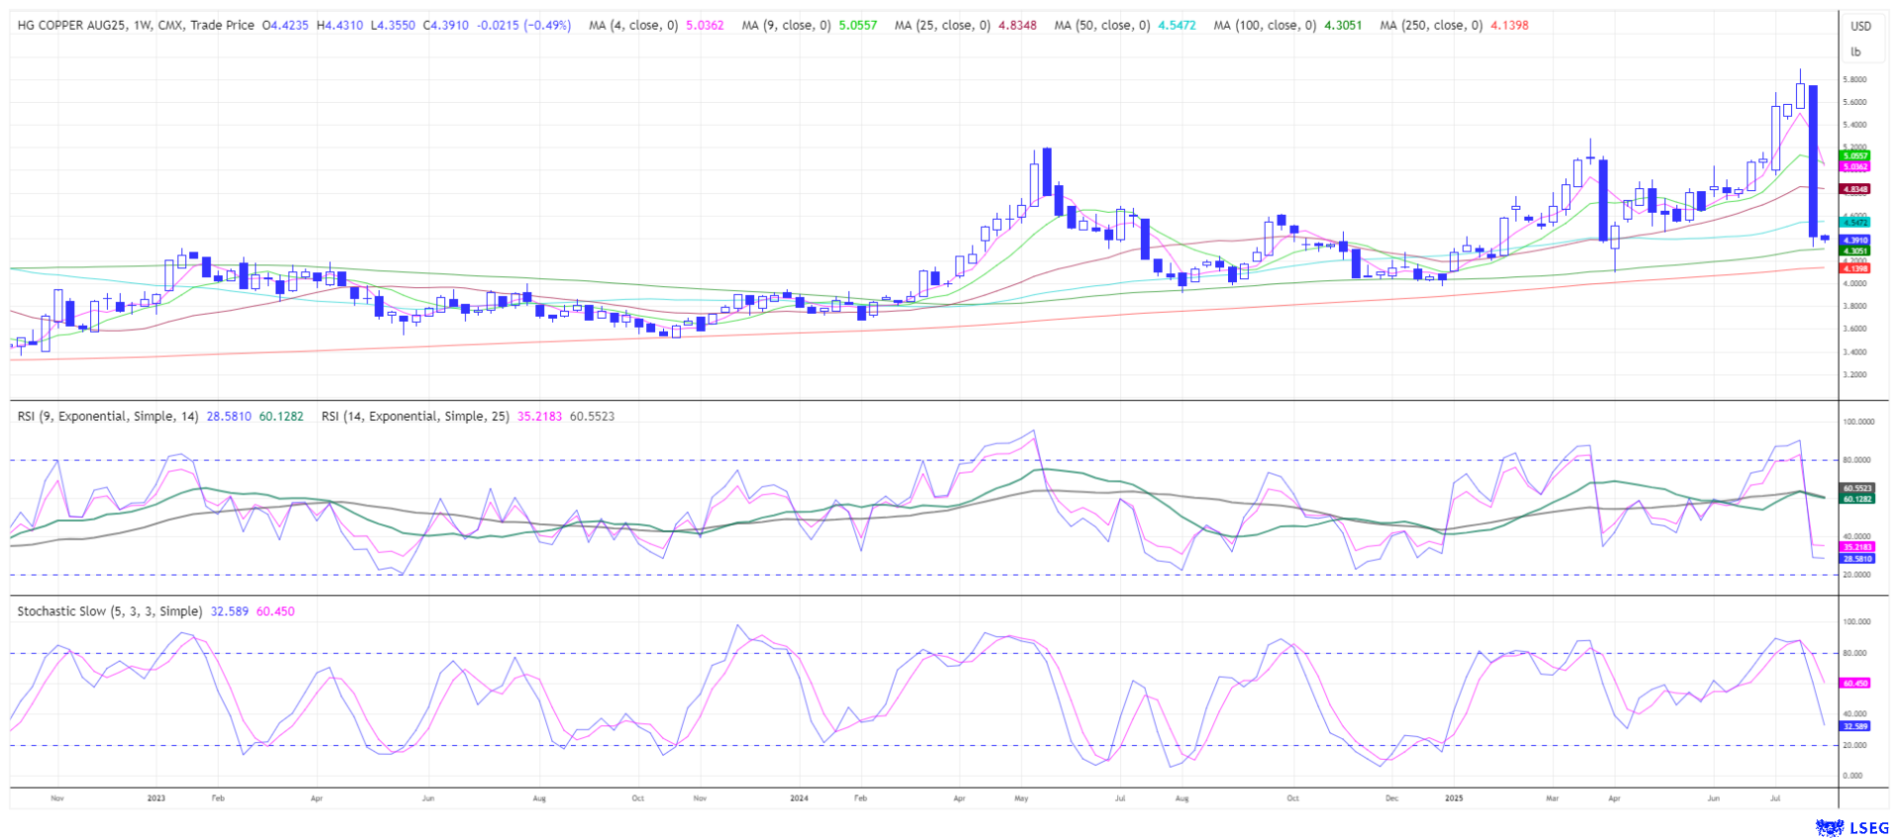Select the MA (250, close, 0) legend label
This screenshot has width=1899, height=839.
coord(1431,26)
